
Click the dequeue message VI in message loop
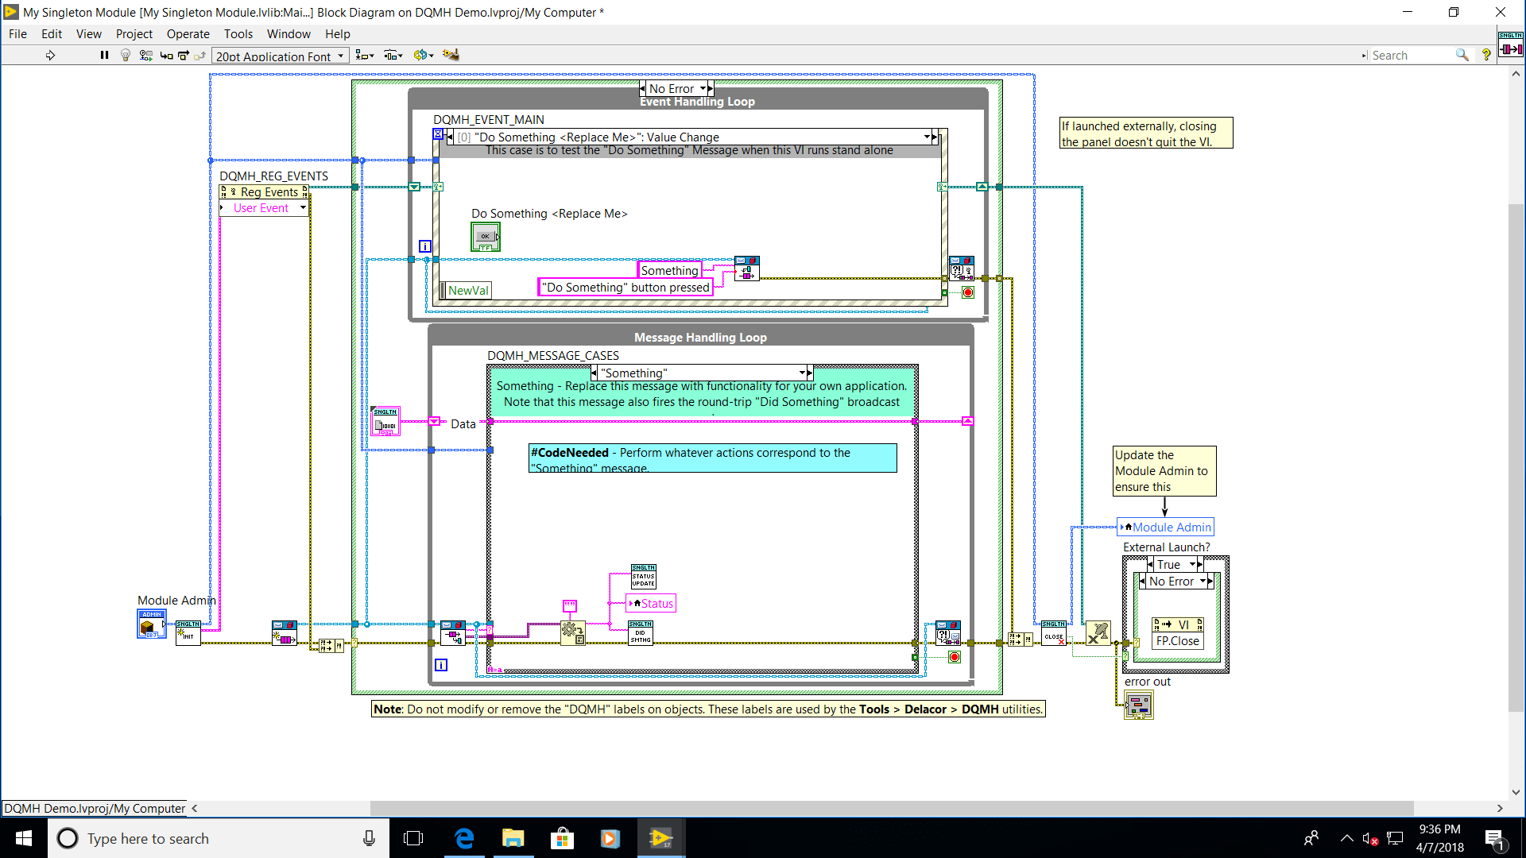pyautogui.click(x=453, y=633)
